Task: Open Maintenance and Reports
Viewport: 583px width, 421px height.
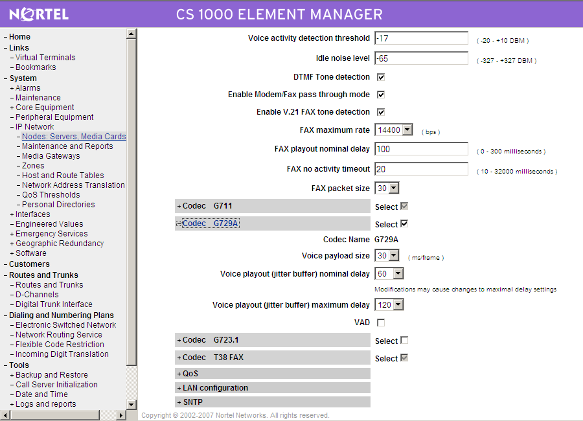Action: (67, 146)
